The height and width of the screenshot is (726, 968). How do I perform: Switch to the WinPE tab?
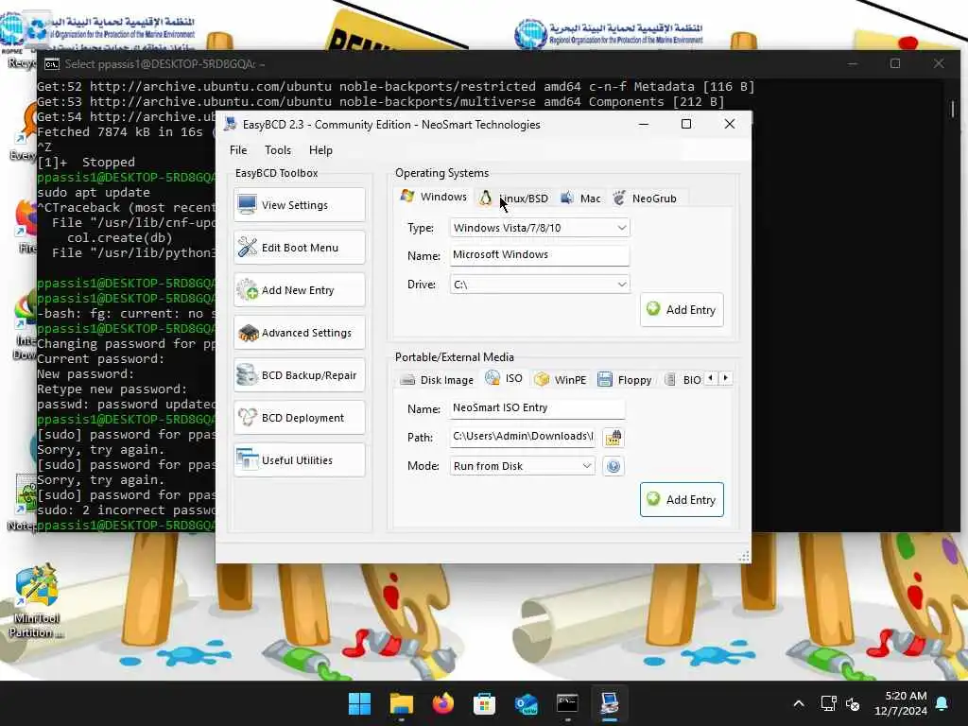[x=560, y=380]
